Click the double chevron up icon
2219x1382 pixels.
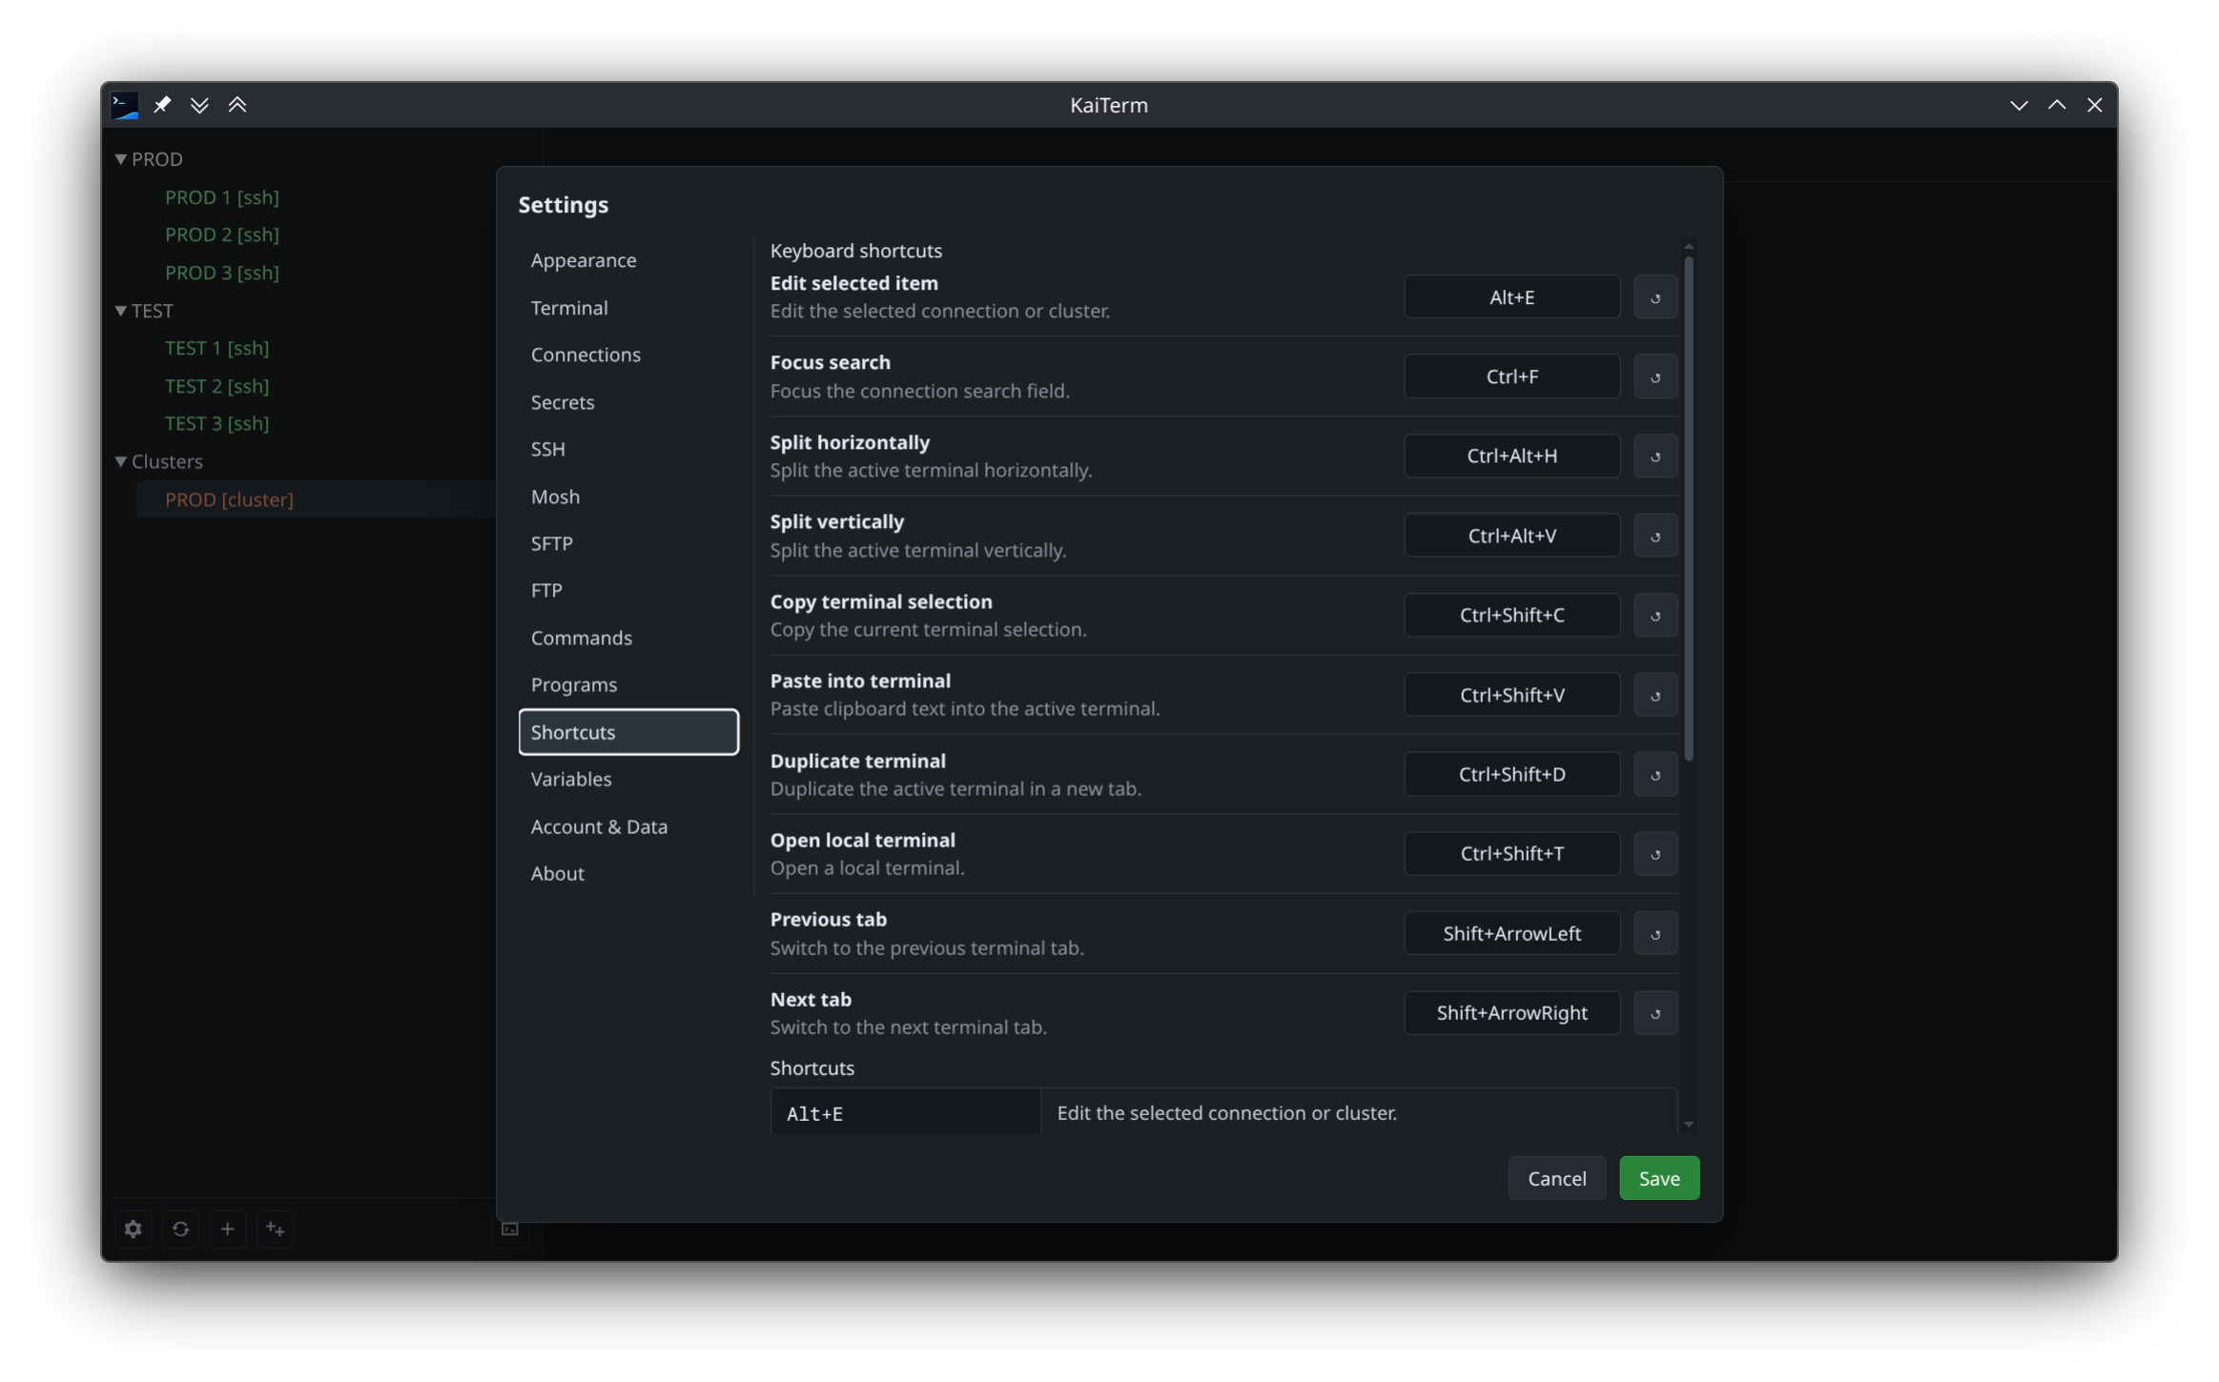coord(237,105)
